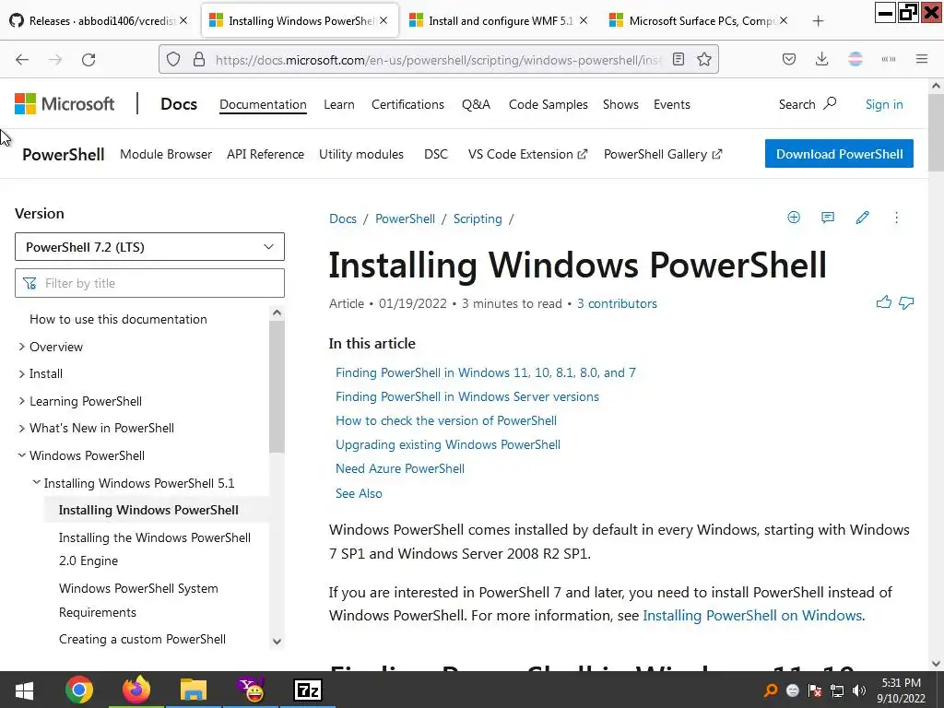Save page to Pocket
Screen dimensions: 944x708
click(x=789, y=59)
